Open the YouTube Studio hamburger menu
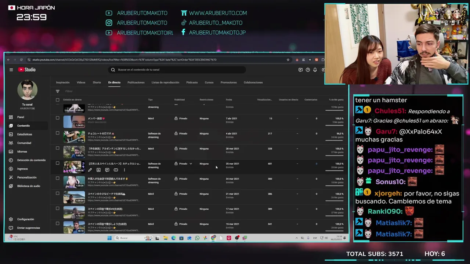The height and width of the screenshot is (264, 470). [x=11, y=70]
